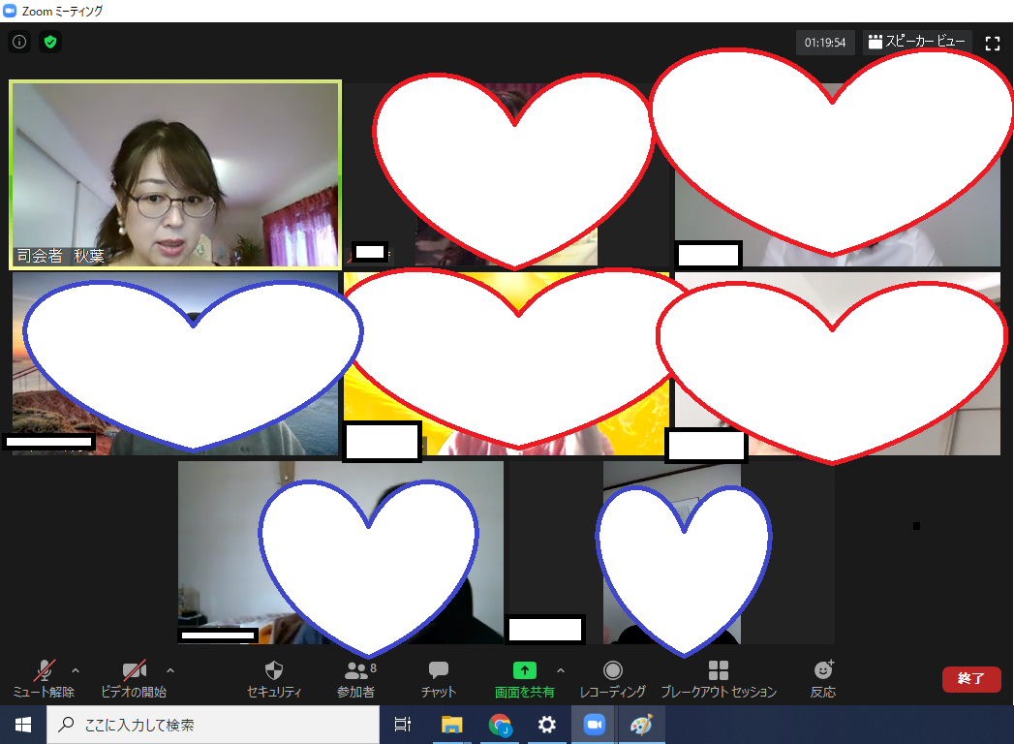The width and height of the screenshot is (1014, 744).
Task: Open the Paint app on the taskbar
Action: click(641, 725)
